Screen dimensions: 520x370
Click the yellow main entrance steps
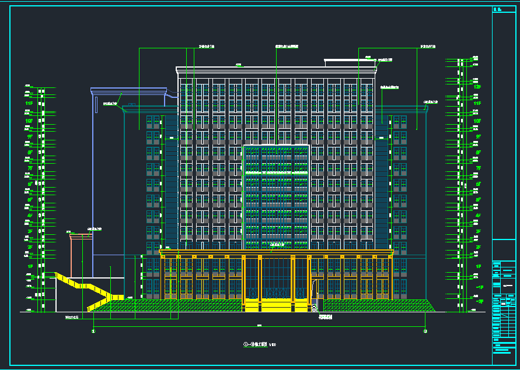pyautogui.click(x=276, y=305)
